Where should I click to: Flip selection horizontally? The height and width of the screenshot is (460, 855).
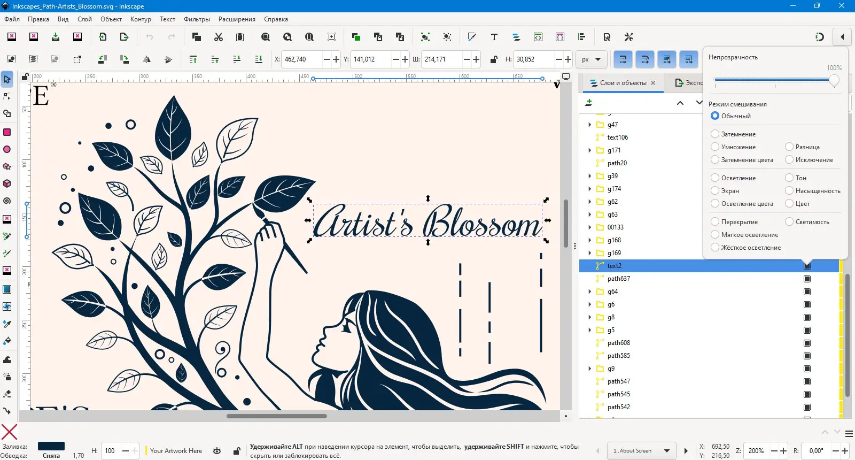click(146, 59)
